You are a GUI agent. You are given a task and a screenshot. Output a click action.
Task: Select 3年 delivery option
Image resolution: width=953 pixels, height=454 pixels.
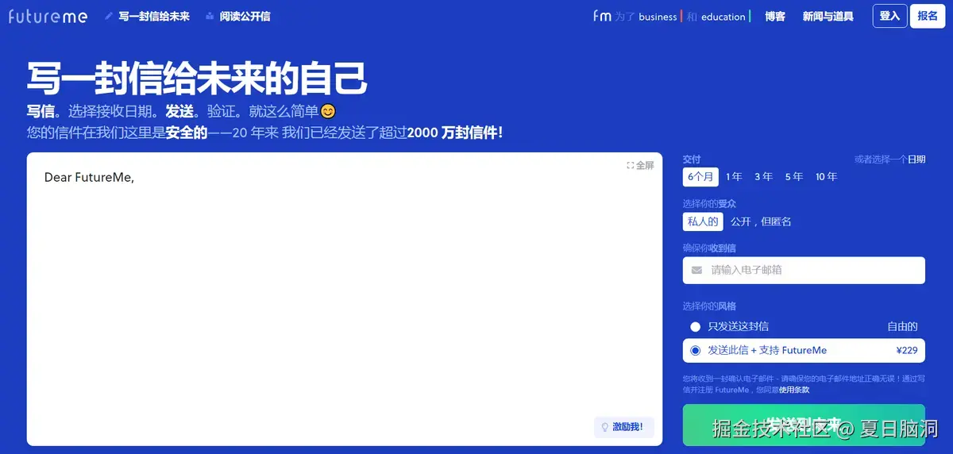763,176
